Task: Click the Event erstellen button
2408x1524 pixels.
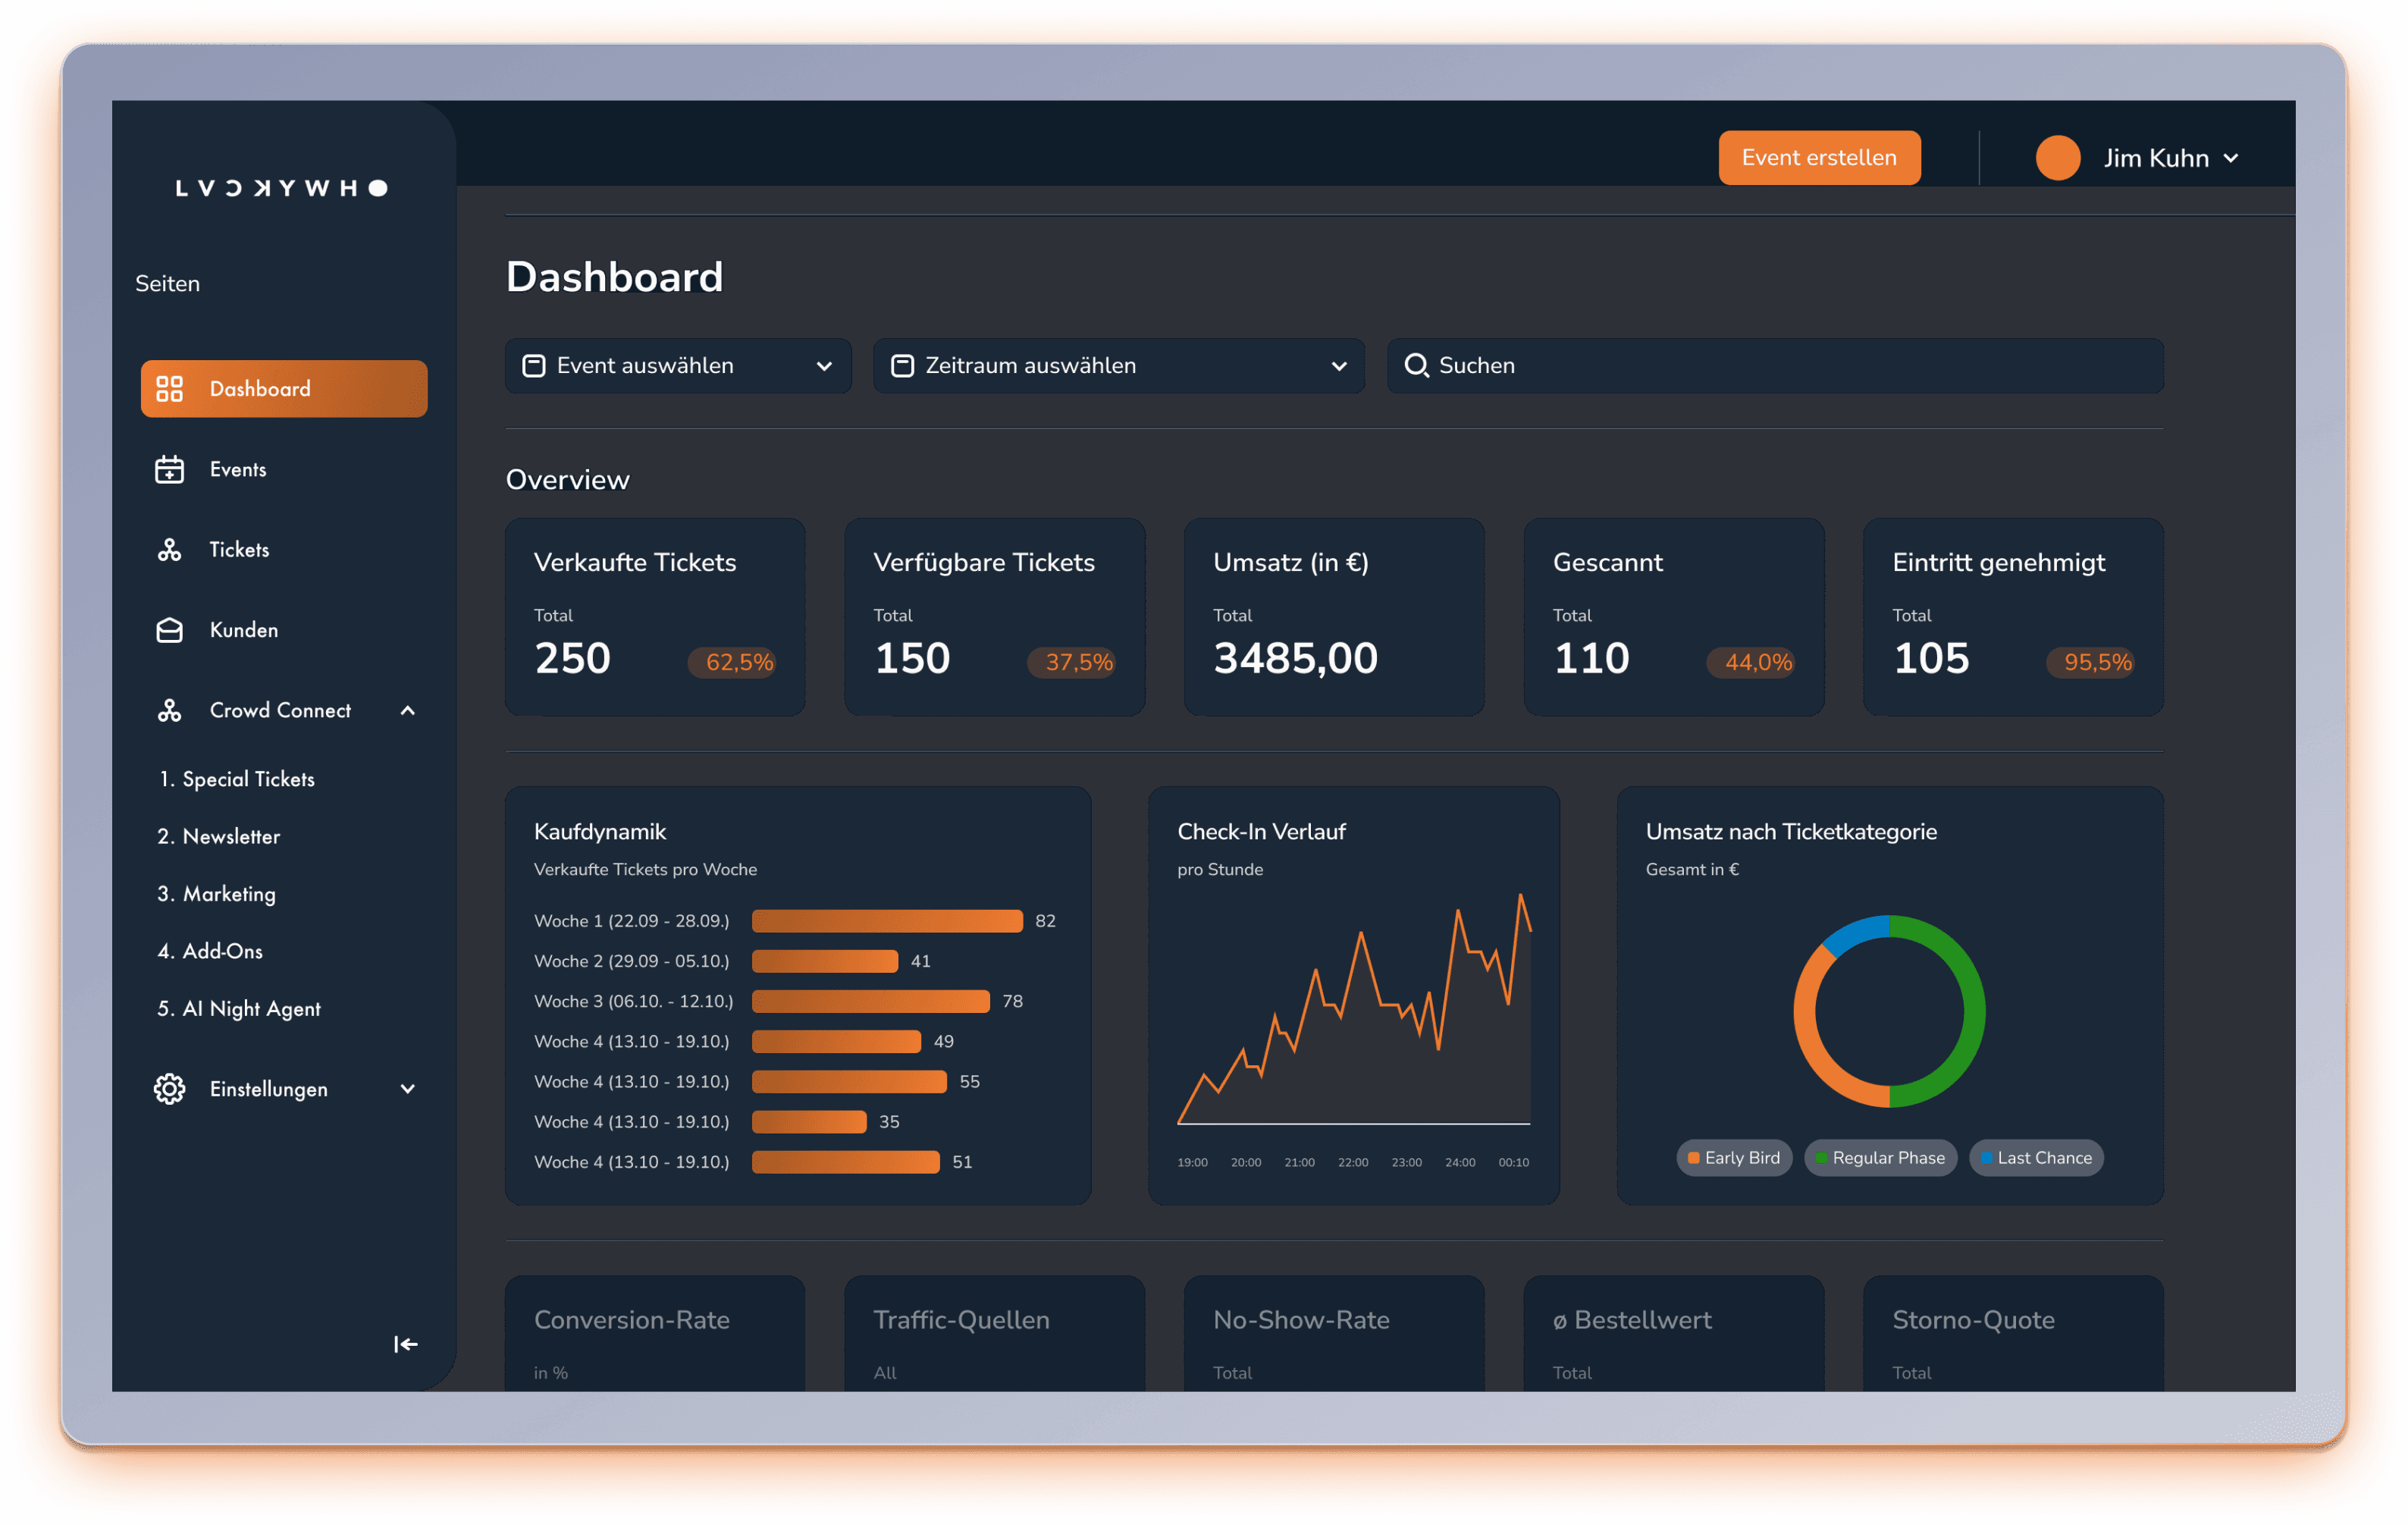Action: (1818, 158)
